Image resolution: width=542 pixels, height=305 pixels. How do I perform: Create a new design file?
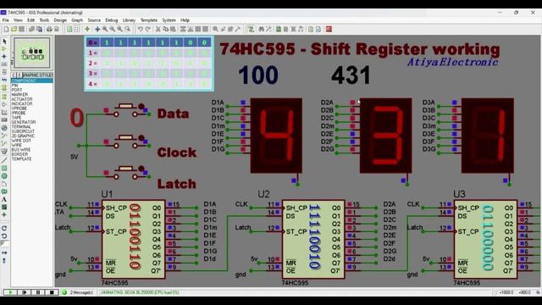pyautogui.click(x=6, y=30)
